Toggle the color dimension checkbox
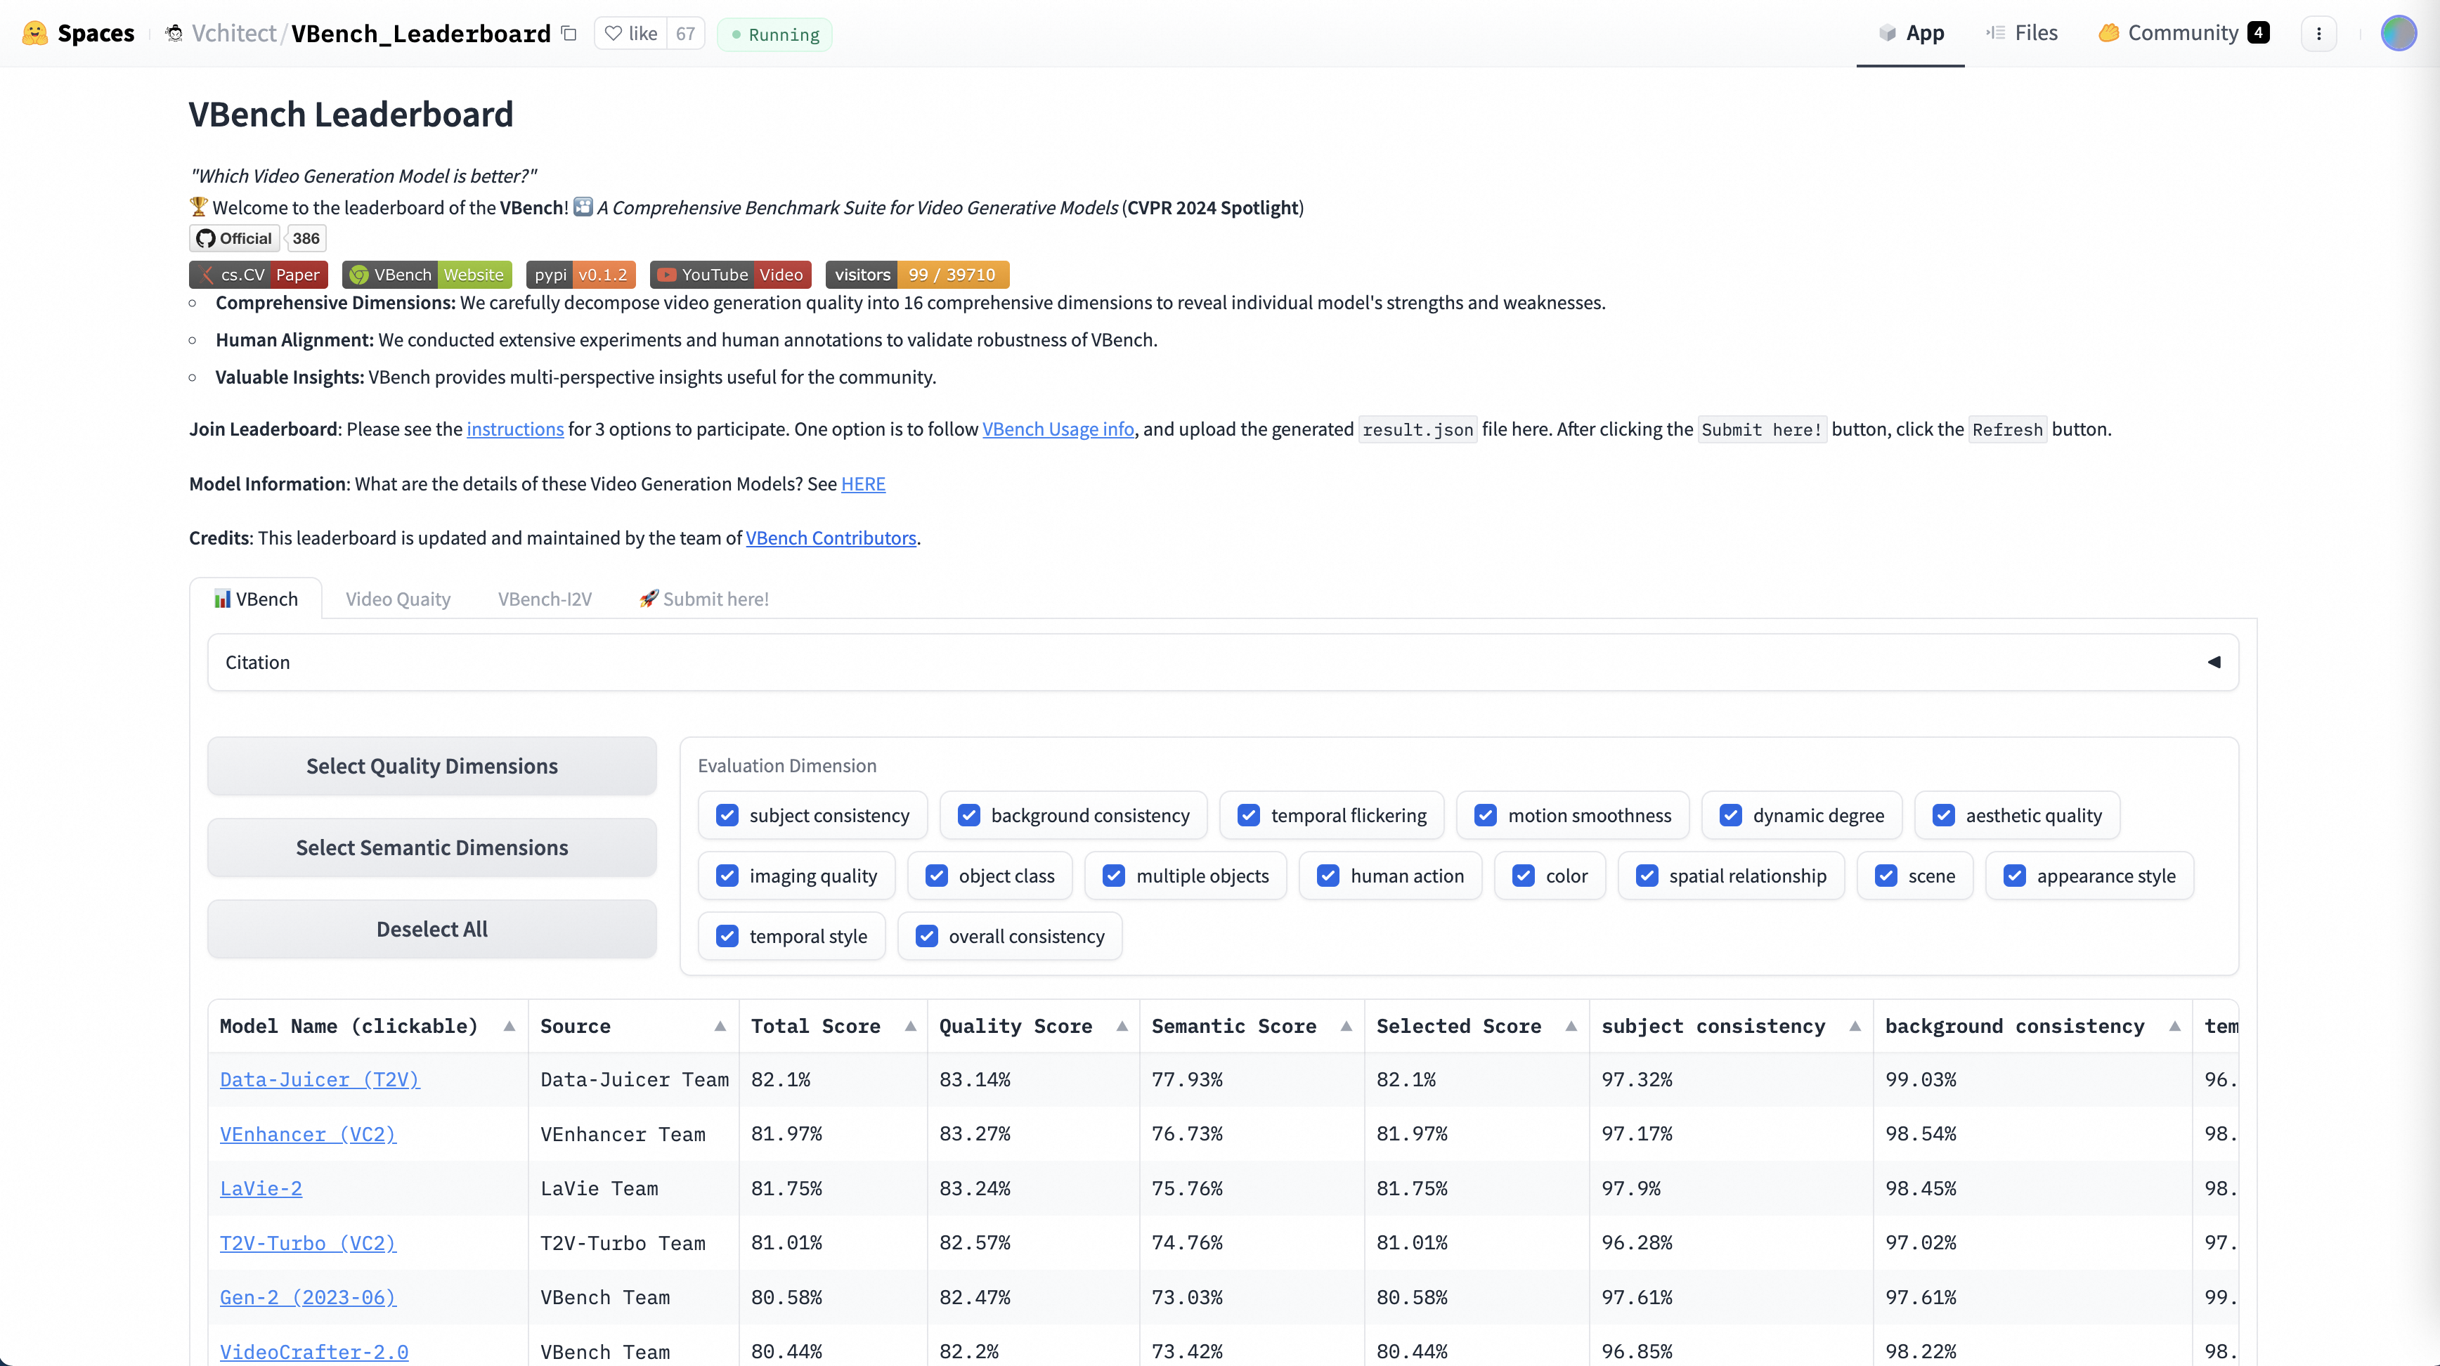 [1523, 876]
